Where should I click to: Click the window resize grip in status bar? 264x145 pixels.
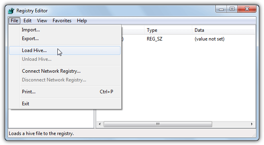coord(254,135)
